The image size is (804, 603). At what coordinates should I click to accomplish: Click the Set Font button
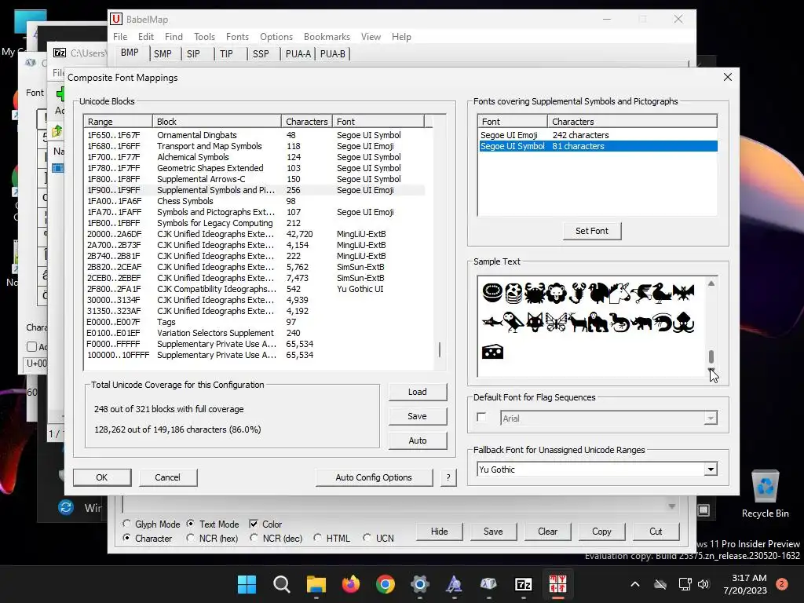pyautogui.click(x=592, y=231)
